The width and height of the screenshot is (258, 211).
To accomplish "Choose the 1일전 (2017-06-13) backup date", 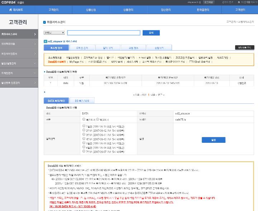I will click(84, 126).
